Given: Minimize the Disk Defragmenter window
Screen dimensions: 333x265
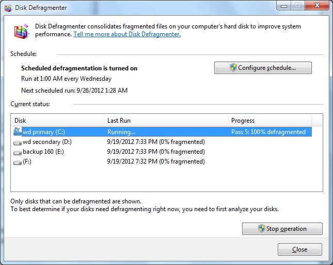Looking at the screenshot, I should click(284, 6).
